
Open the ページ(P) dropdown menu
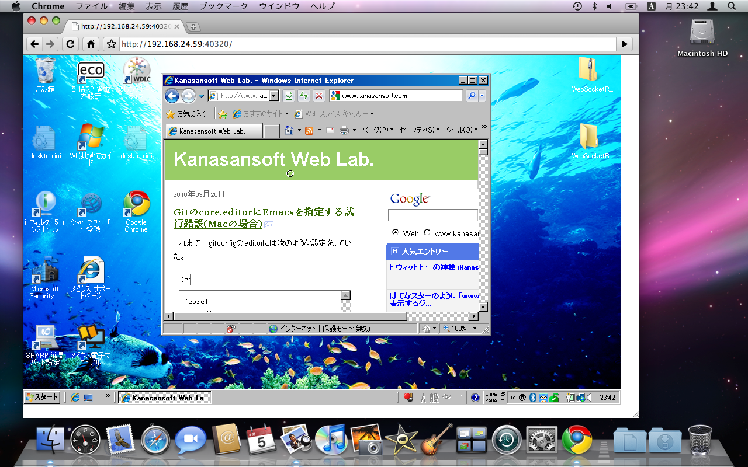pos(377,130)
